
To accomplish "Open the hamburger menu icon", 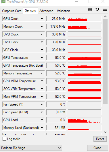I will (105, 9).
